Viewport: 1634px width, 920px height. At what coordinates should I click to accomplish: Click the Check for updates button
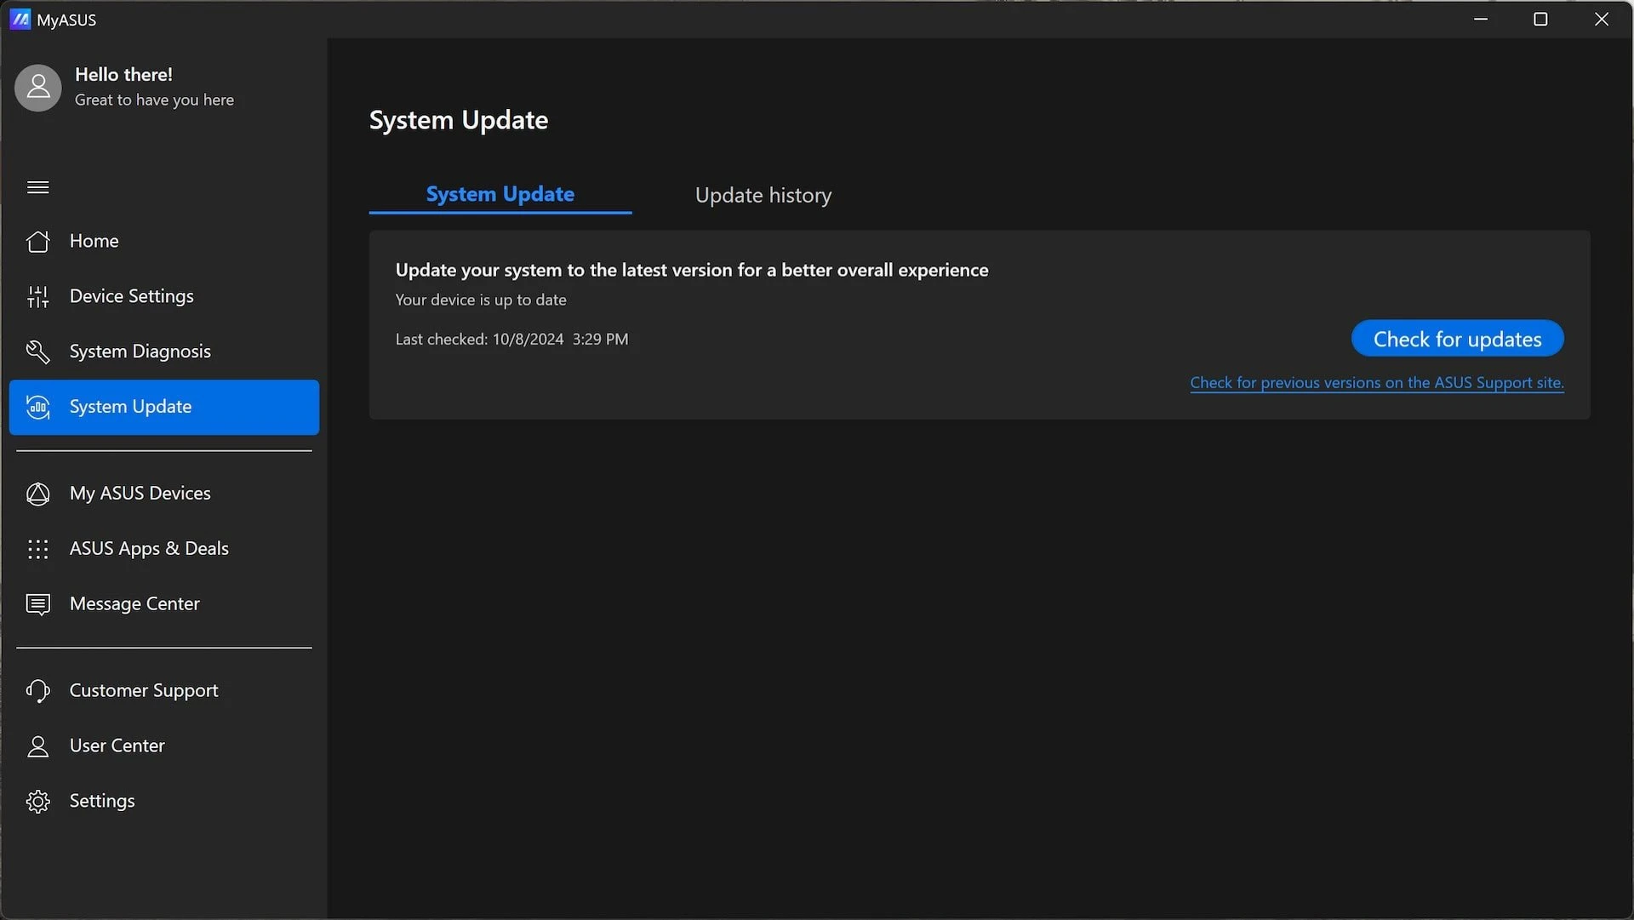(1457, 339)
